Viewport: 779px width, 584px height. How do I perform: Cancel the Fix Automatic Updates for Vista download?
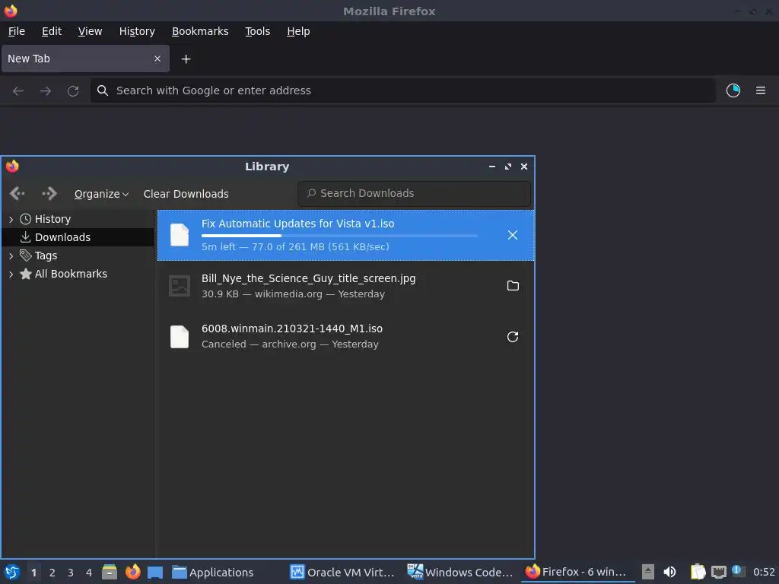(x=512, y=235)
